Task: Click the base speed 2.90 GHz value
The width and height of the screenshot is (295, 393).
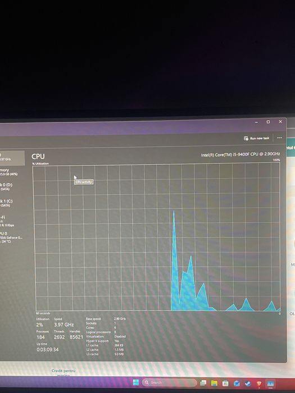Action: (120, 319)
